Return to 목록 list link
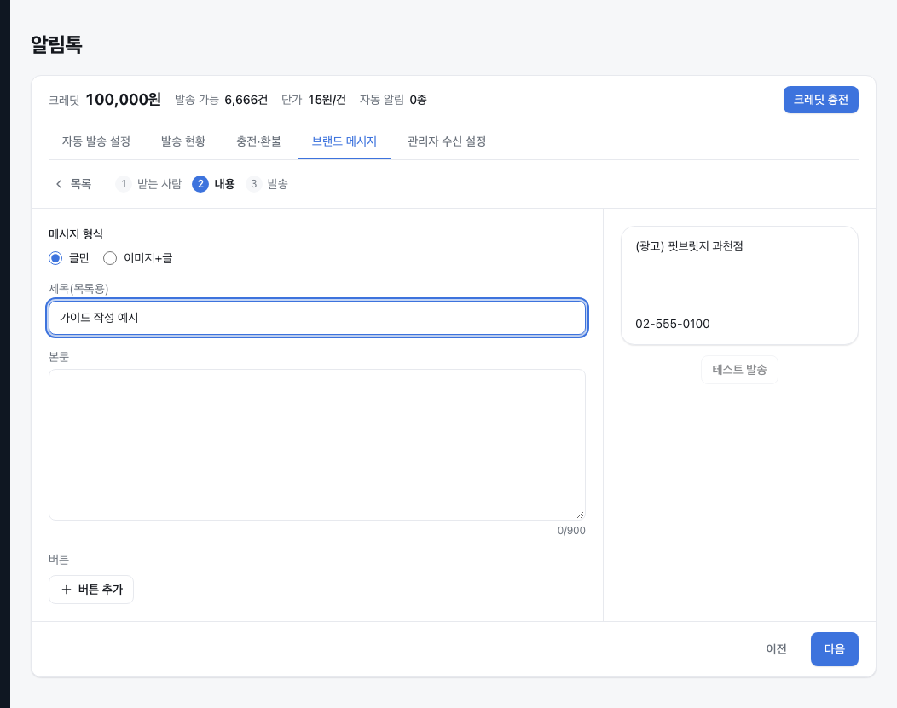 pos(81,184)
